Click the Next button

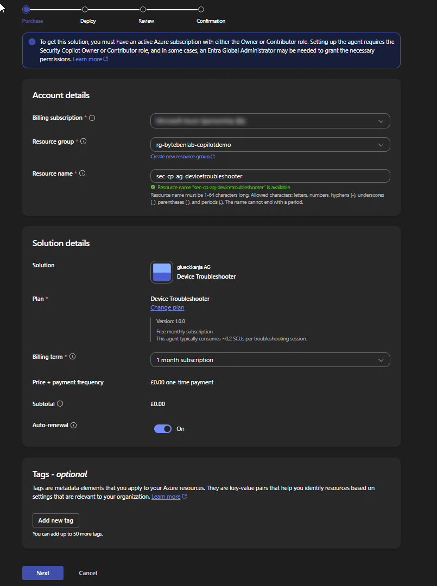tap(42, 573)
